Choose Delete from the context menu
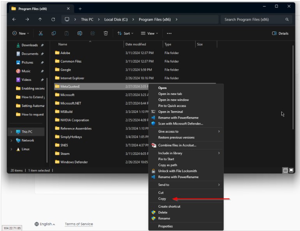 tap(186, 212)
